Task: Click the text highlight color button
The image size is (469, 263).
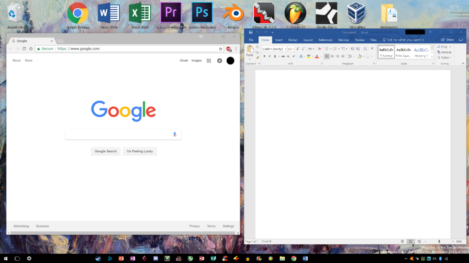Action: click(309, 56)
